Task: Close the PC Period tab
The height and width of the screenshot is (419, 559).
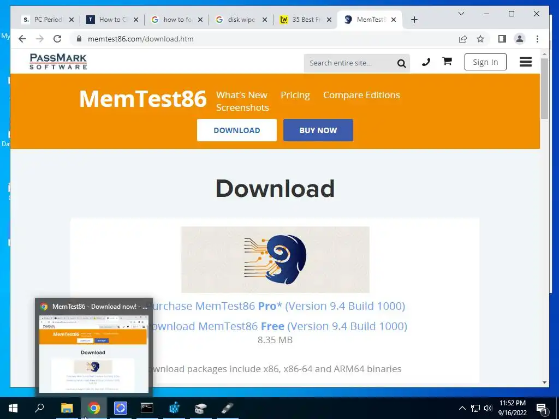Action: pyautogui.click(x=72, y=20)
